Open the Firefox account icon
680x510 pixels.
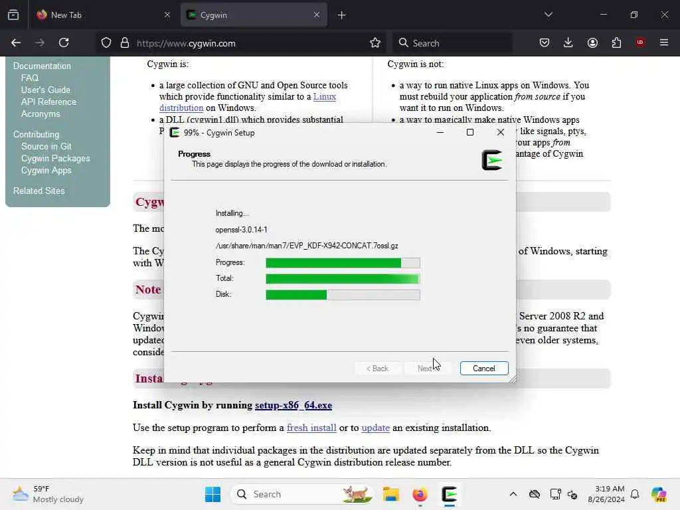(592, 42)
